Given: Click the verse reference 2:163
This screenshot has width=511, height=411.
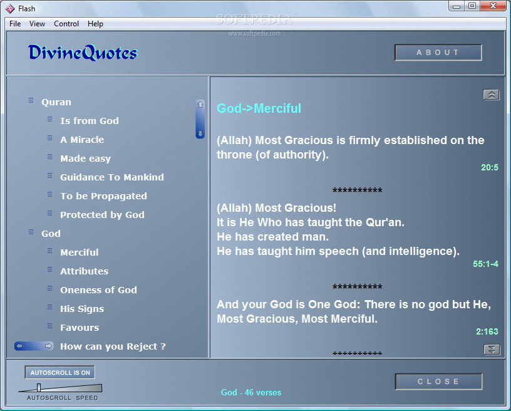Looking at the screenshot, I should pos(487,332).
